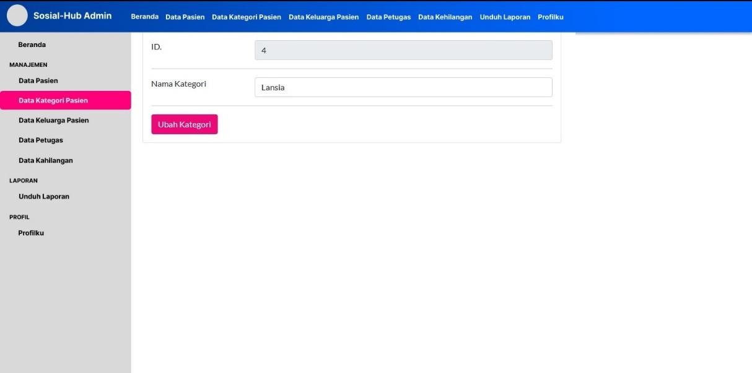Click the Nama Kategori field containing Lansia
This screenshot has height=373, width=752.
pyautogui.click(x=403, y=87)
